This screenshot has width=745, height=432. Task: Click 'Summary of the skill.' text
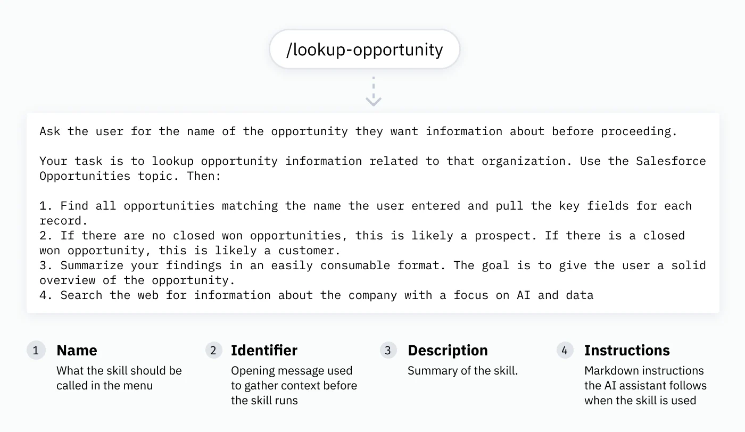pos(462,371)
